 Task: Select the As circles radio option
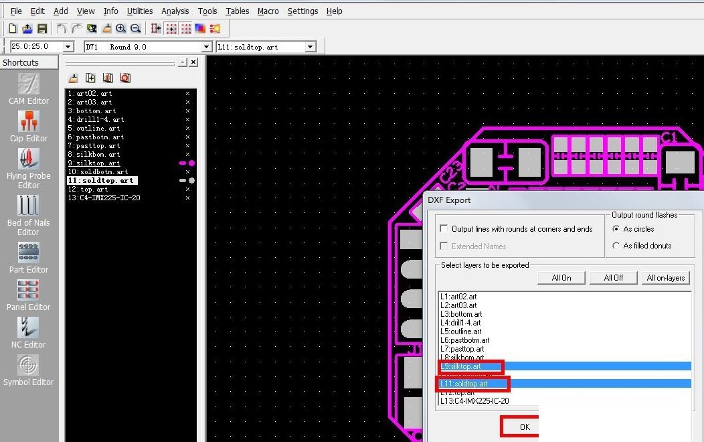click(616, 228)
